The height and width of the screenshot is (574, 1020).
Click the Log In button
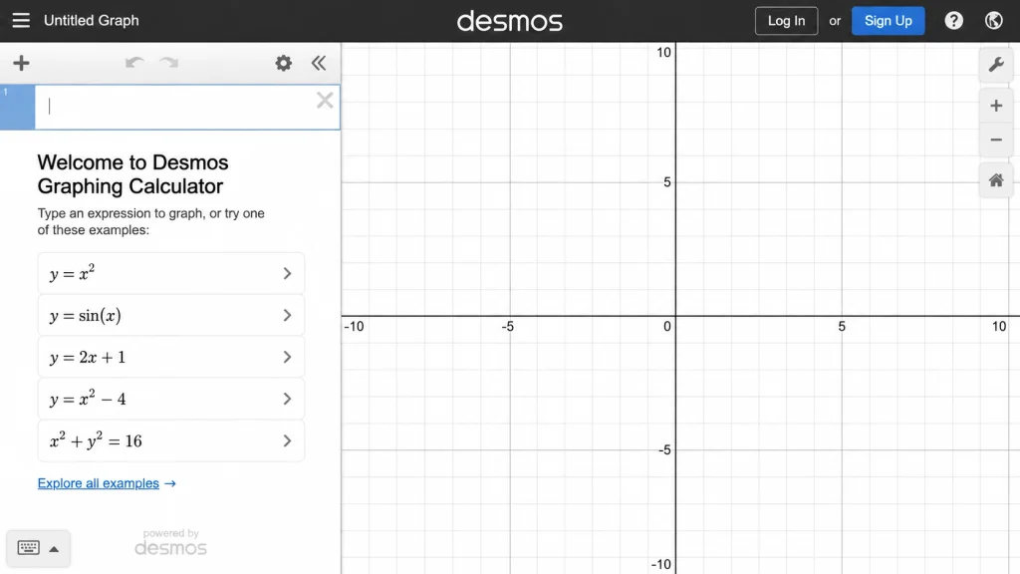point(786,21)
